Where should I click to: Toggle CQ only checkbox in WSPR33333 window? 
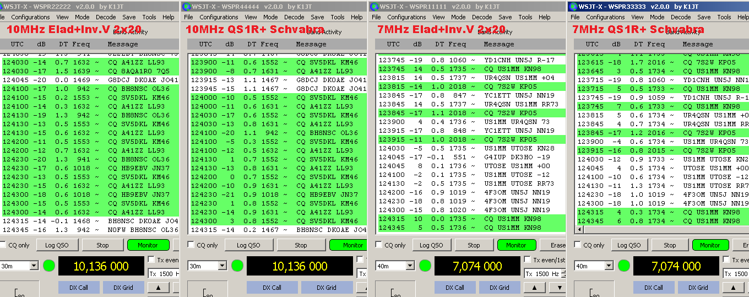tap(578, 245)
